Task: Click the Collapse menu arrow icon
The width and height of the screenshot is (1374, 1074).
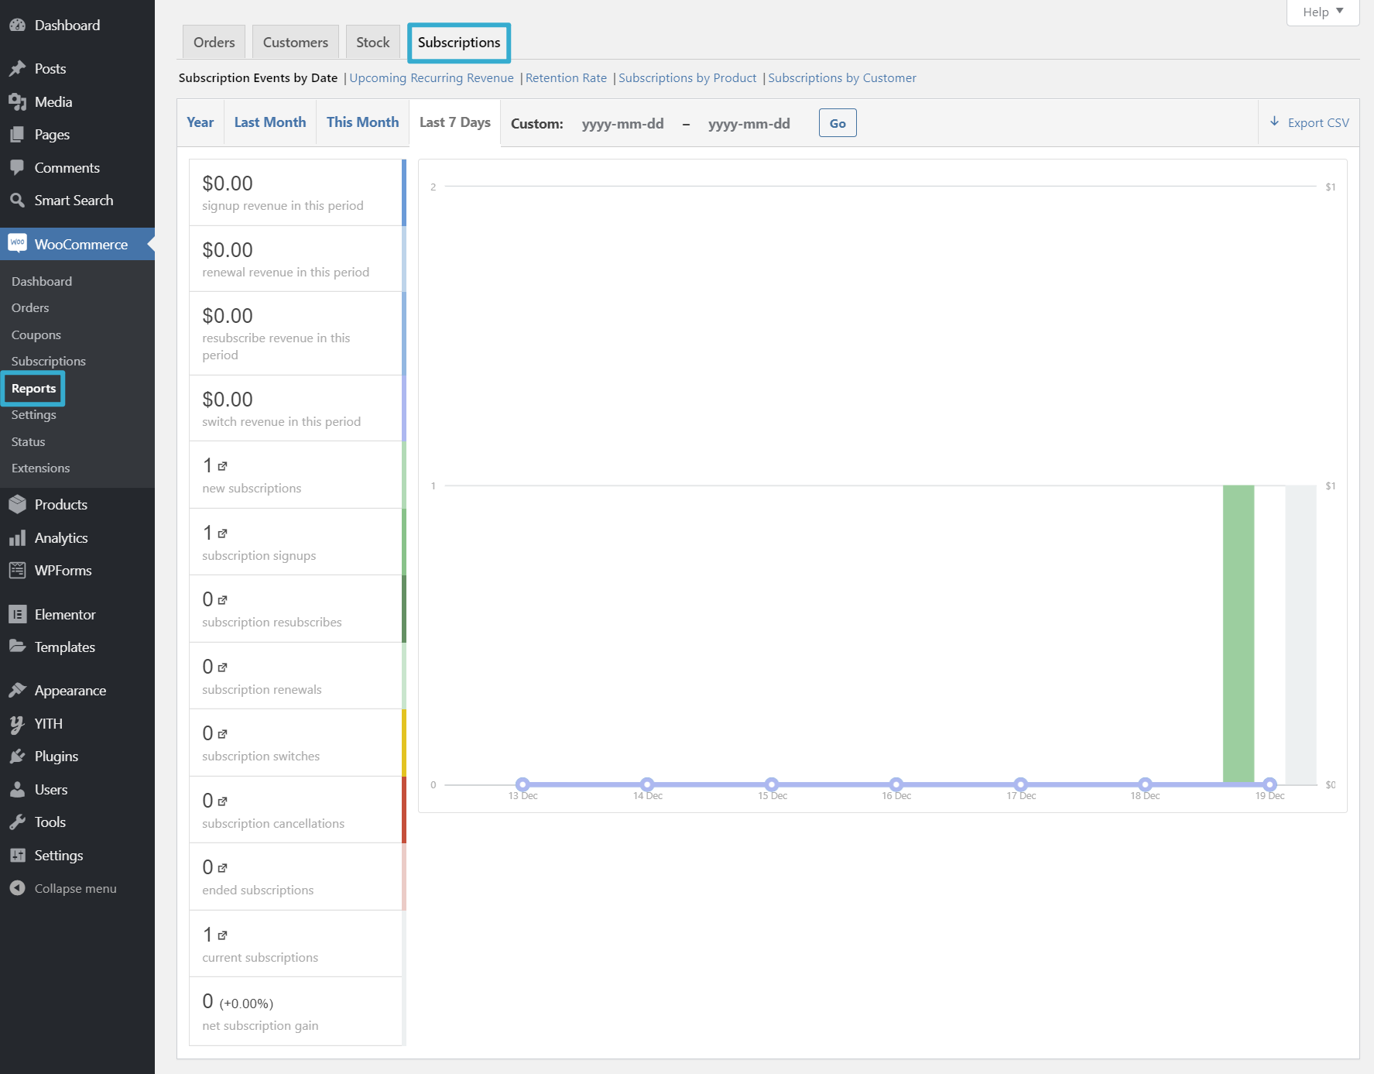Action: 17,888
